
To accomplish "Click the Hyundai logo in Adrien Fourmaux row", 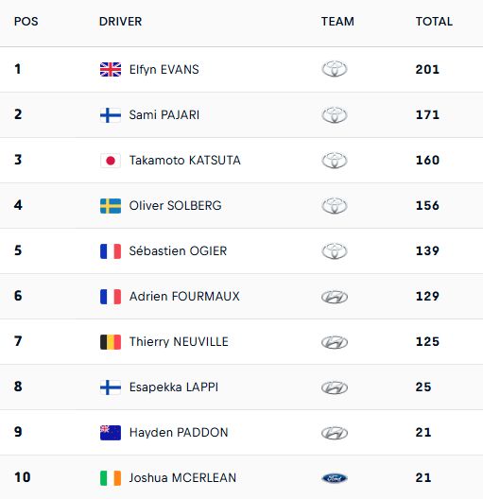I will (335, 297).
